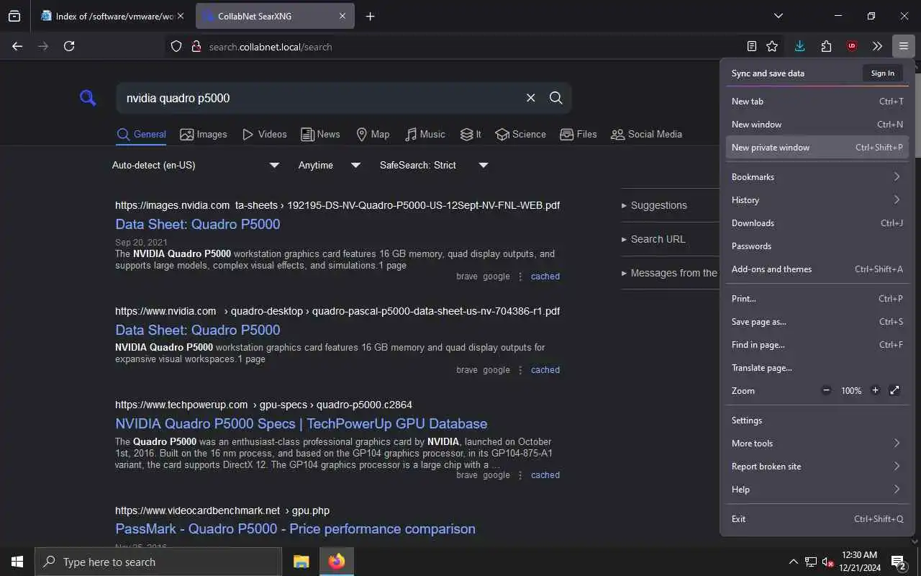The width and height of the screenshot is (921, 576).
Task: Open a new tab with plus button
Action: click(x=370, y=16)
